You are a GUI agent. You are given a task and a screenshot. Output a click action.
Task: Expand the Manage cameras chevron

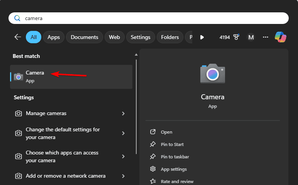123,114
